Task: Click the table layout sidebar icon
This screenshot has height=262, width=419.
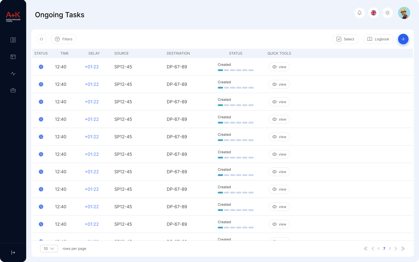Action: [13, 57]
